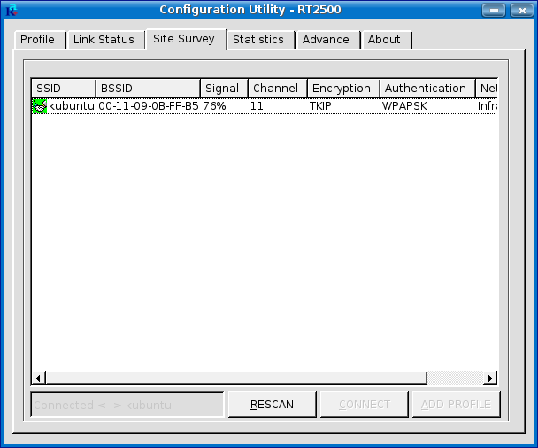
Task: Click the application icon in title bar
Action: (12, 10)
